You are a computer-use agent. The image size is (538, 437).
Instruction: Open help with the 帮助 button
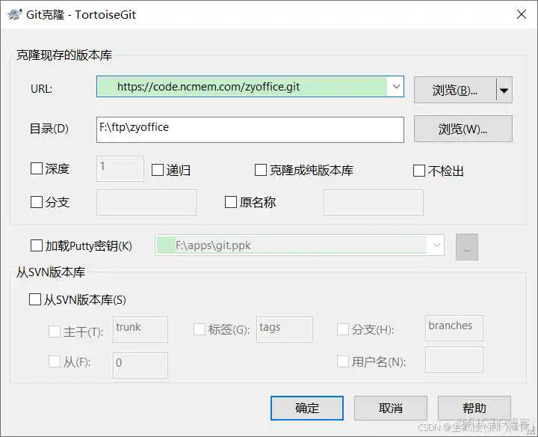click(474, 408)
